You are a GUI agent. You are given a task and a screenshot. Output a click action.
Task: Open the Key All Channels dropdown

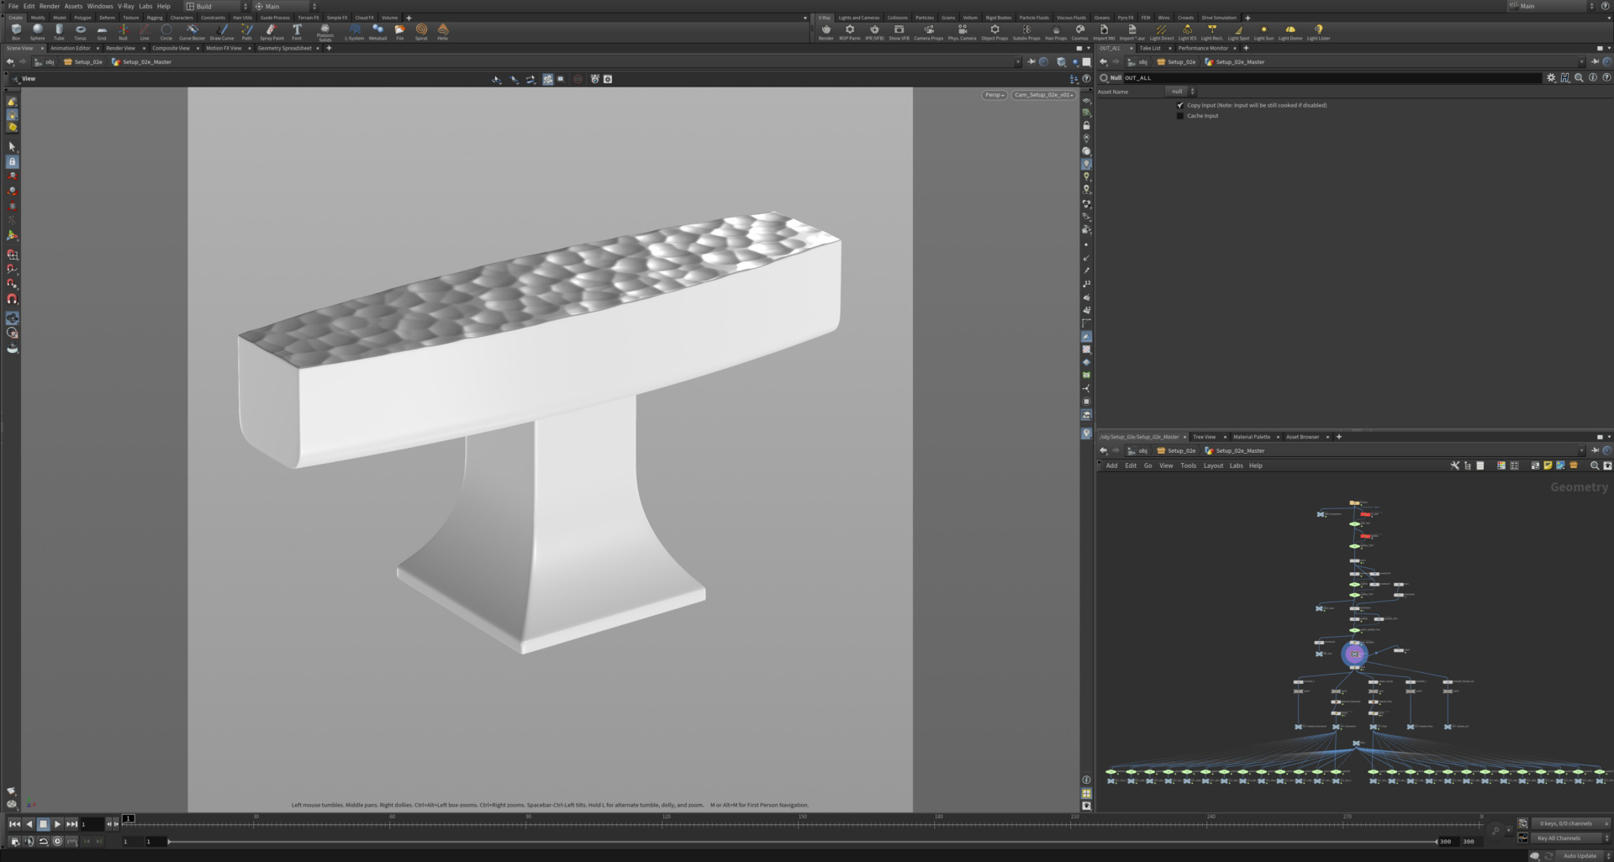pos(1569,838)
